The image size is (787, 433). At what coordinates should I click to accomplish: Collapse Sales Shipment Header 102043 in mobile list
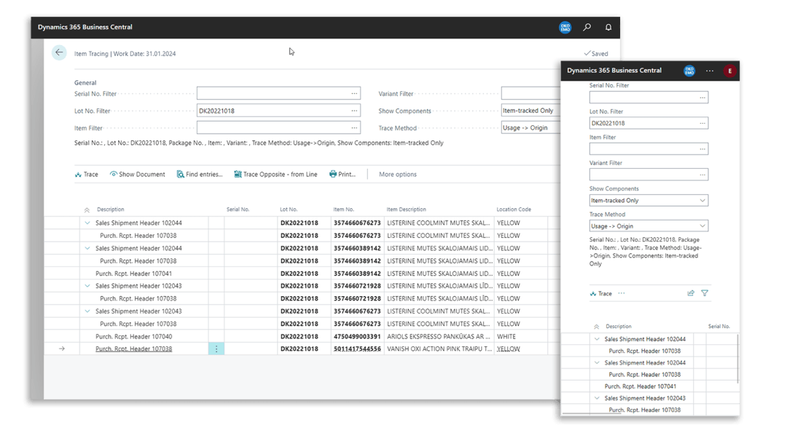tap(597, 399)
